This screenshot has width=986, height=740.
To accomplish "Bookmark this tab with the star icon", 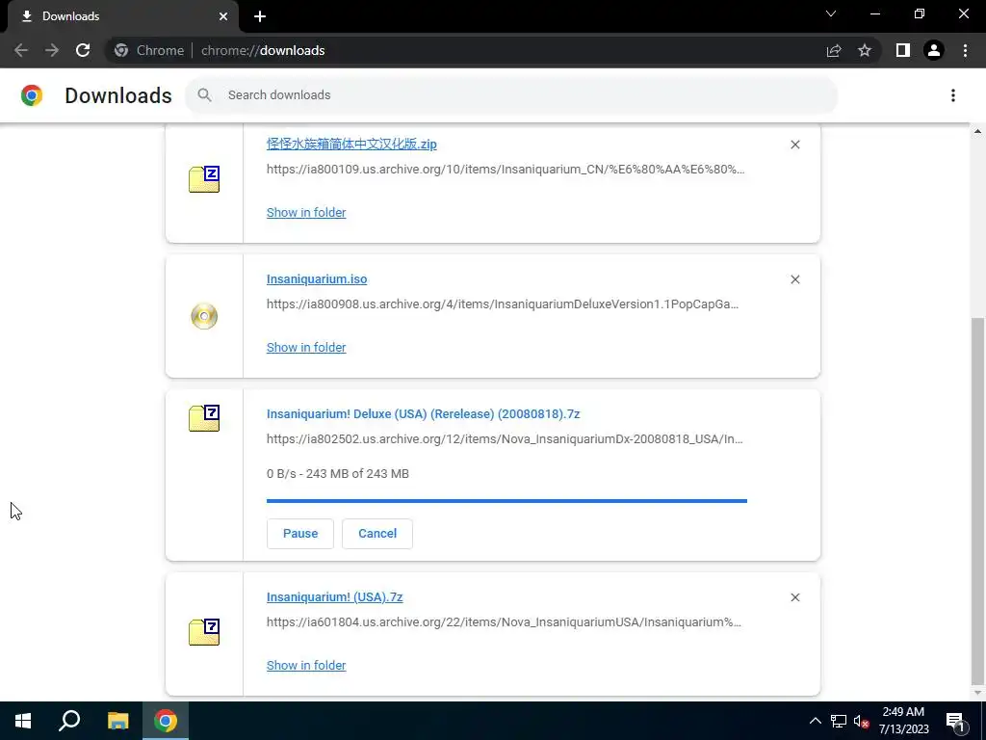I will coord(865,50).
